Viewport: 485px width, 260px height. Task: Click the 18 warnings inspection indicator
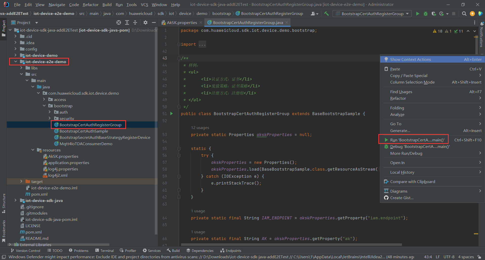click(438, 31)
